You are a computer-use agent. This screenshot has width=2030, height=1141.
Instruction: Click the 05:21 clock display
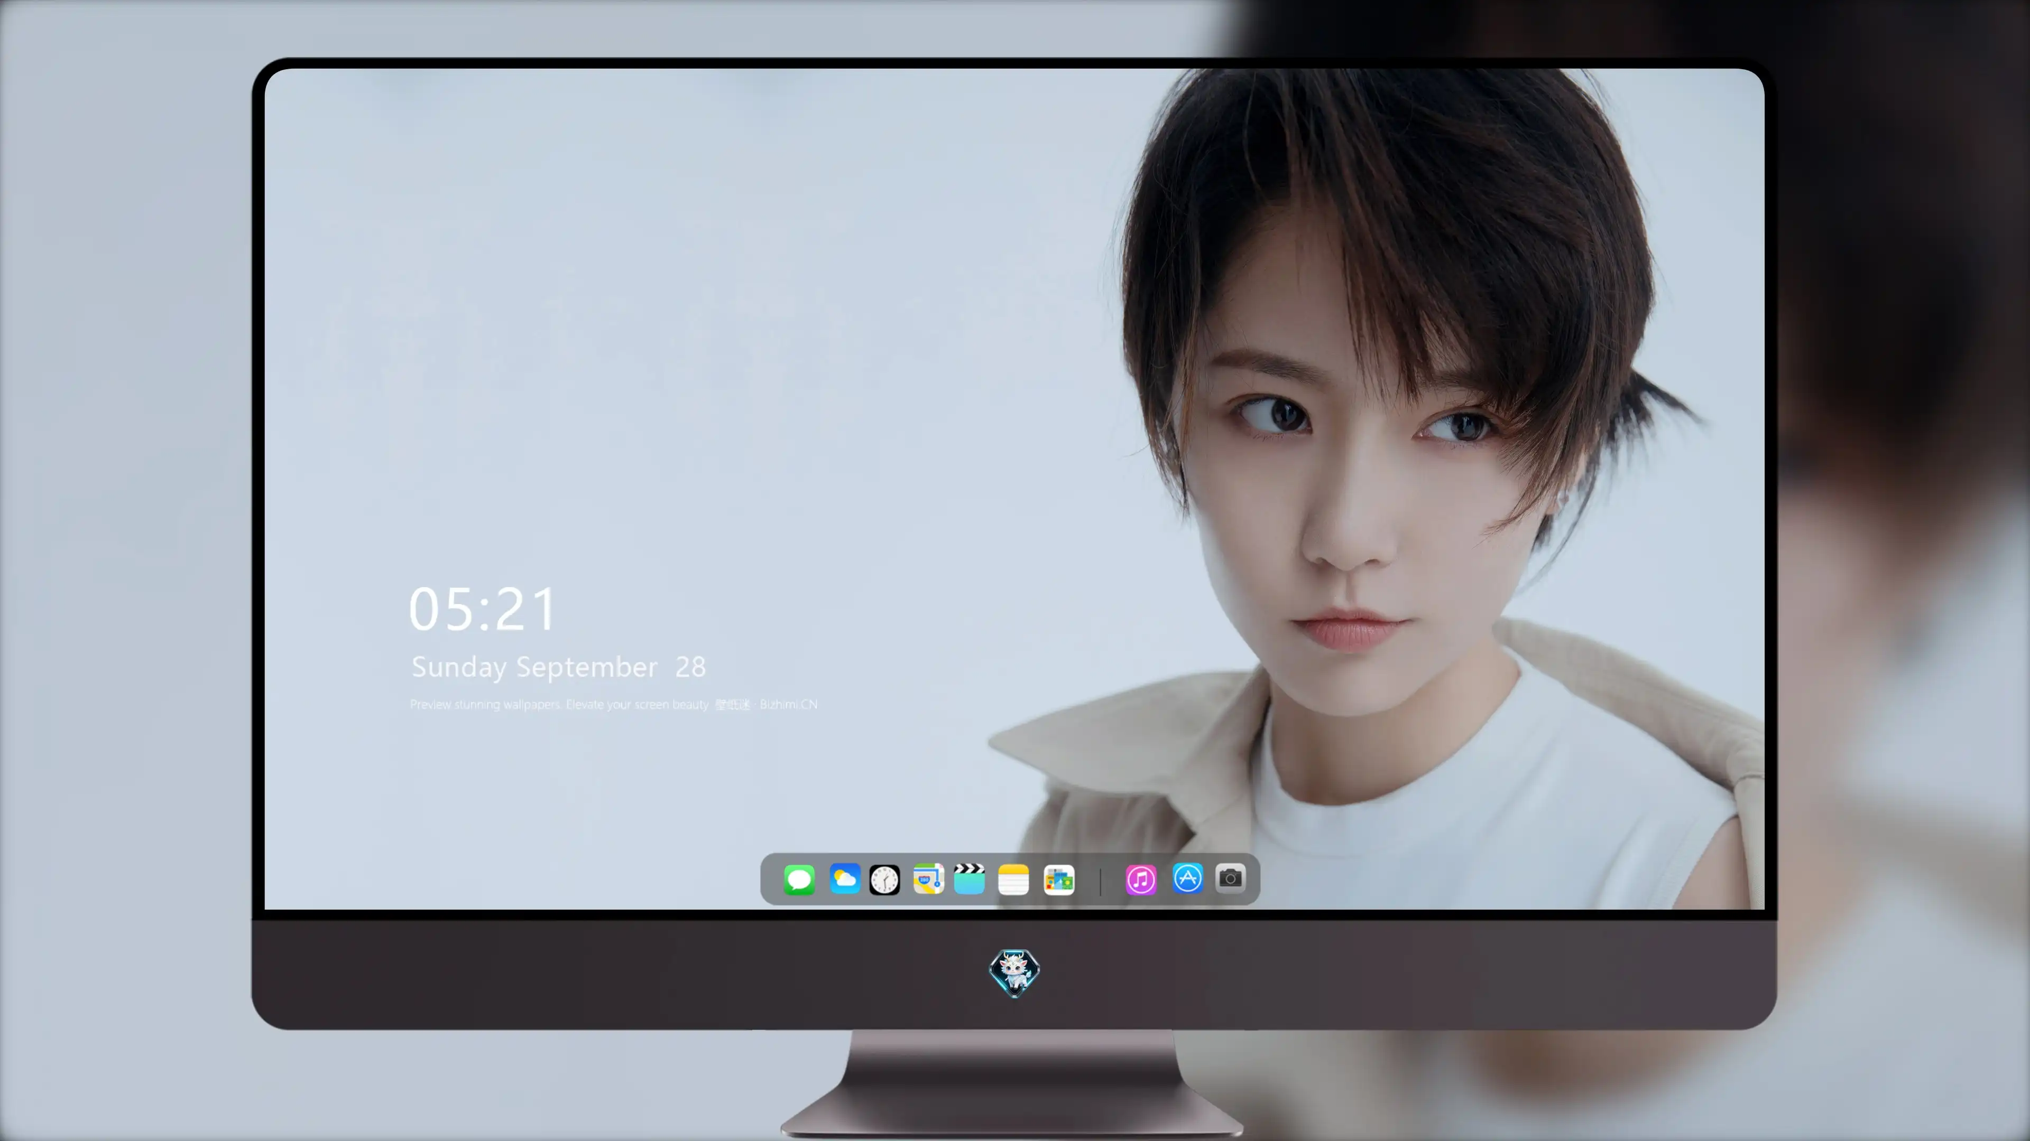point(482,609)
